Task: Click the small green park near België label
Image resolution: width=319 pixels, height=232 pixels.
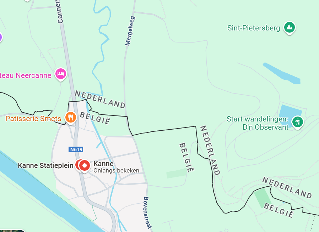Action: click(x=177, y=173)
